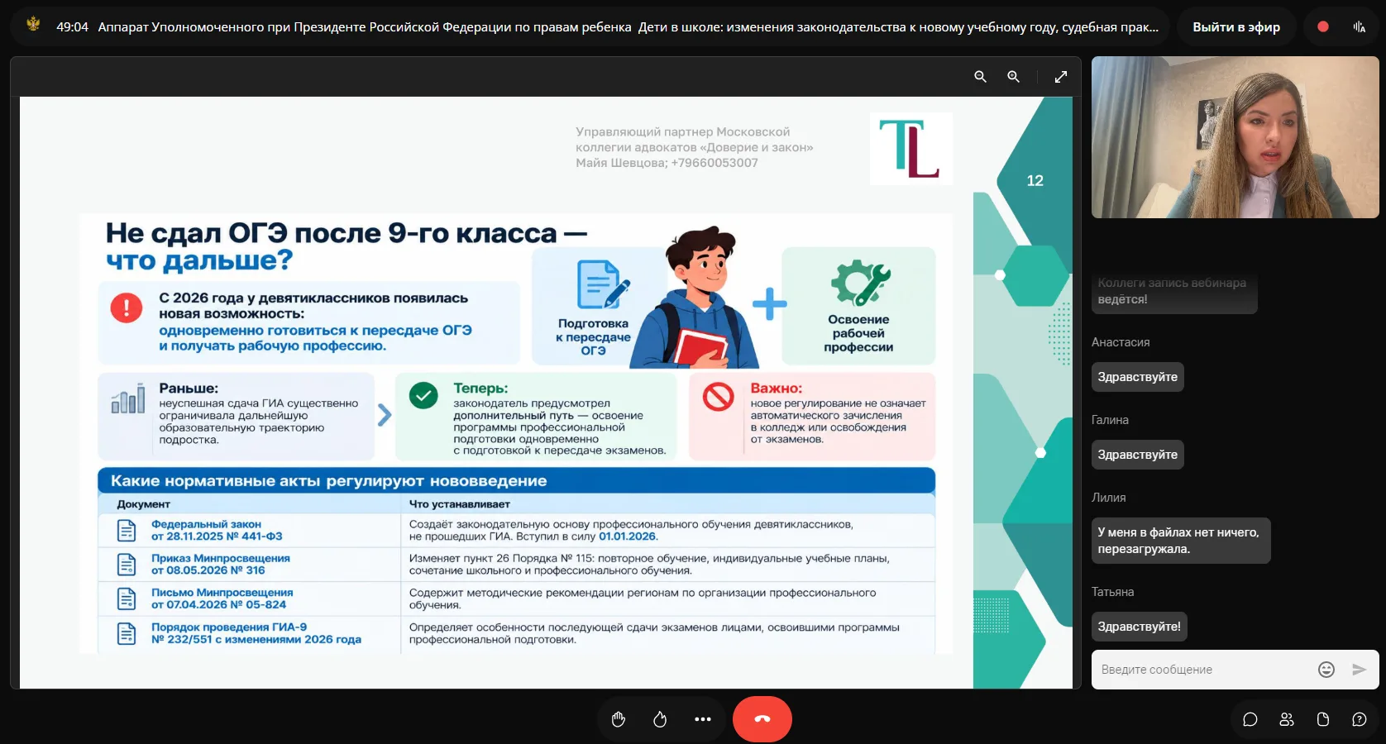Image resolution: width=1386 pixels, height=744 pixels.
Task: Show the participants list
Action: point(1287,719)
